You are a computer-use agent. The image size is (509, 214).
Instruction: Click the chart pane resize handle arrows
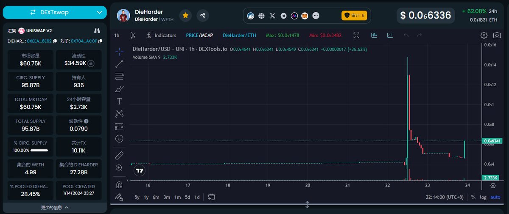click(307, 205)
